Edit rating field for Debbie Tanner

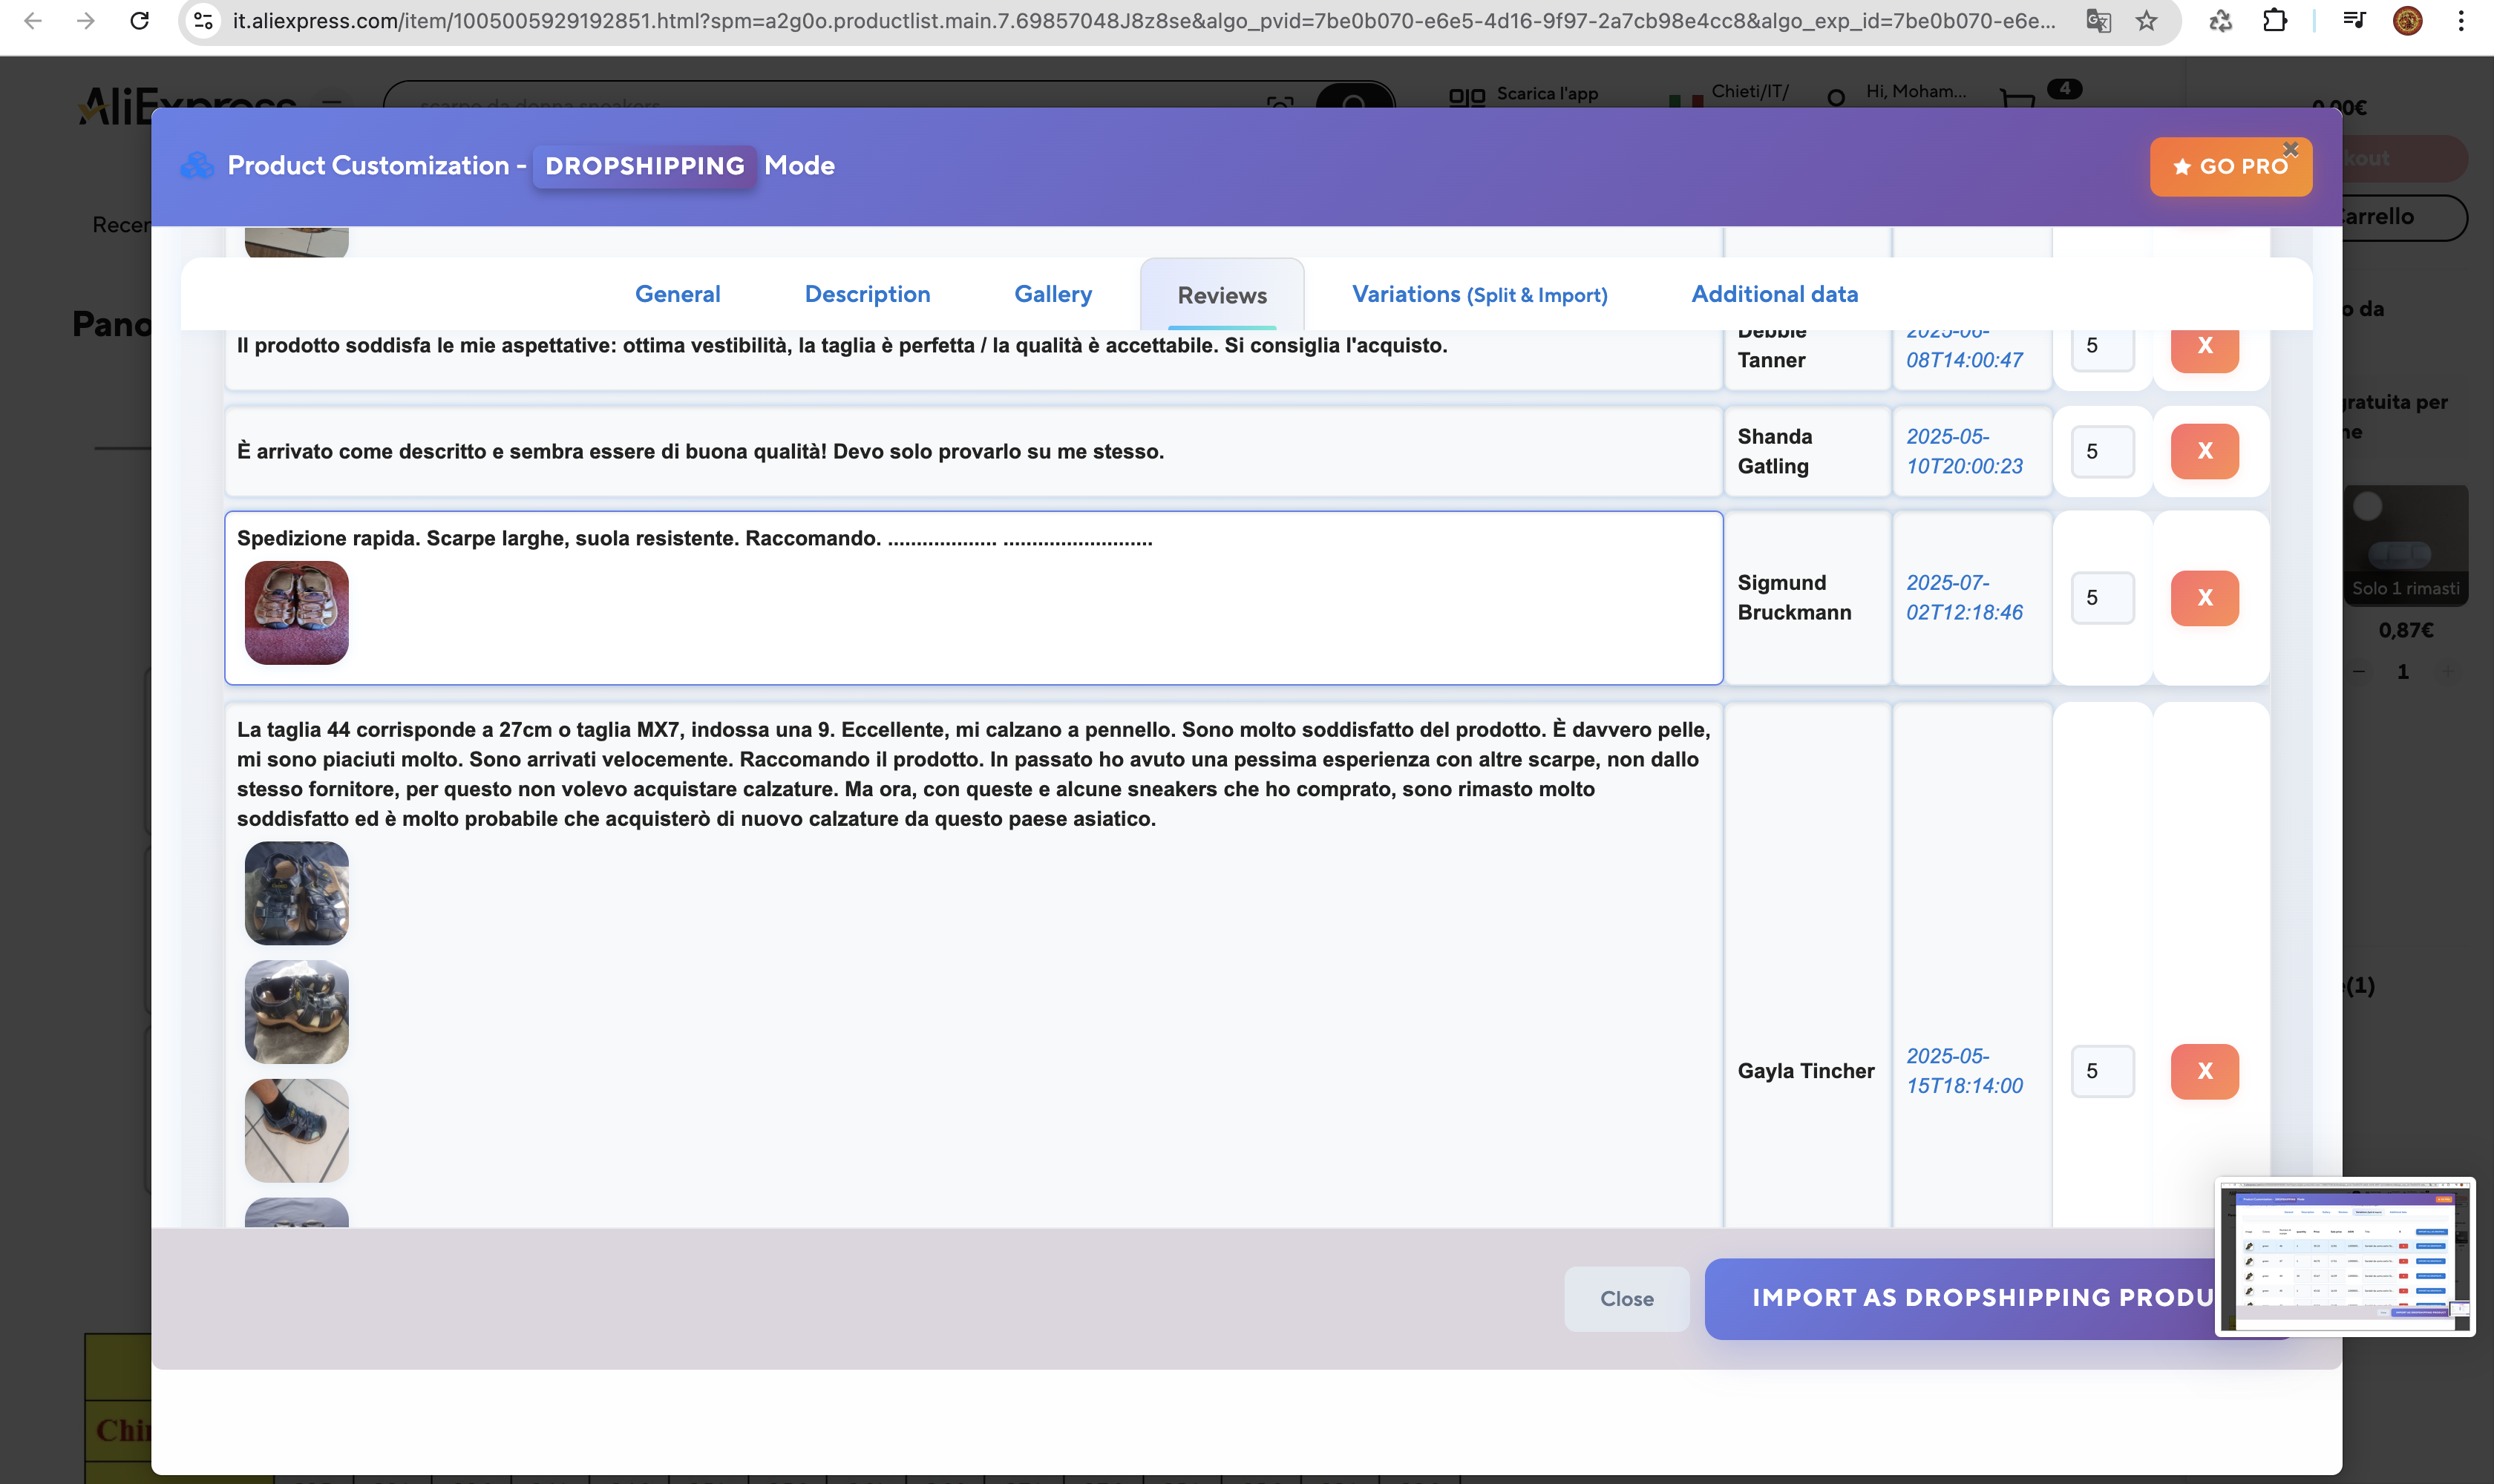(2102, 348)
